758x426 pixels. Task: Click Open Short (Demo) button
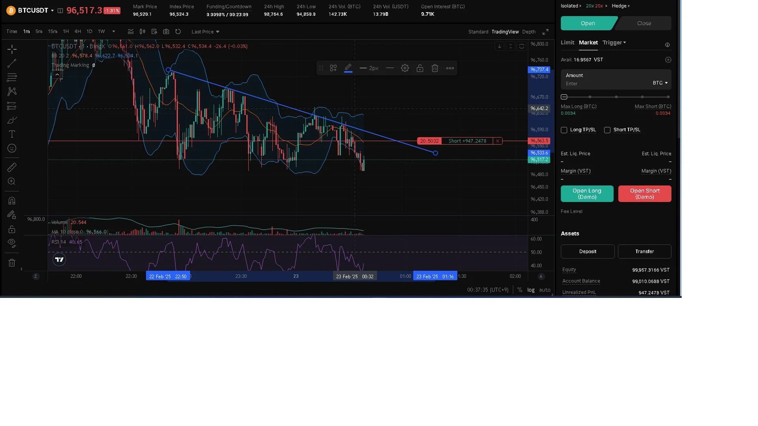coord(645,194)
